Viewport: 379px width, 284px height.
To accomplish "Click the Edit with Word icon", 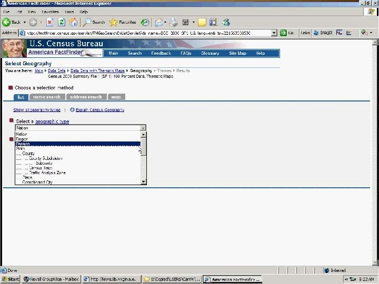I will click(x=185, y=22).
